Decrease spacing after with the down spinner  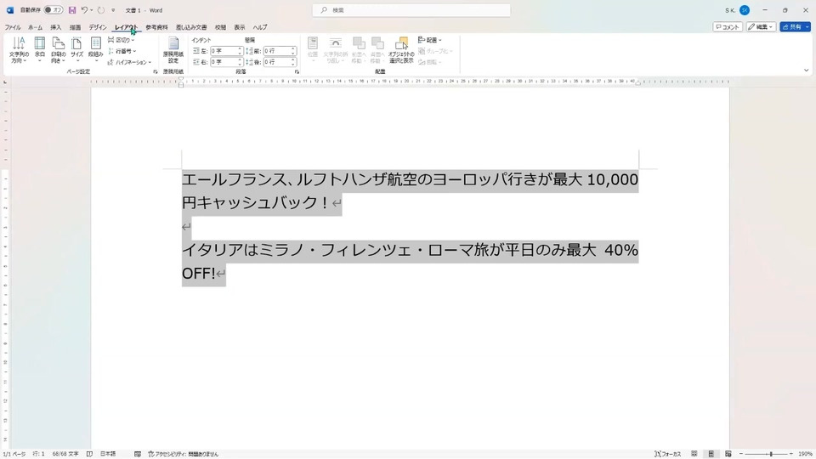coord(293,64)
